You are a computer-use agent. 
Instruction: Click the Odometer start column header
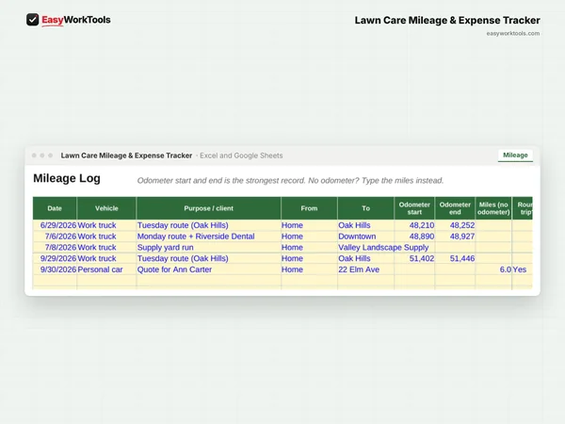coord(414,208)
